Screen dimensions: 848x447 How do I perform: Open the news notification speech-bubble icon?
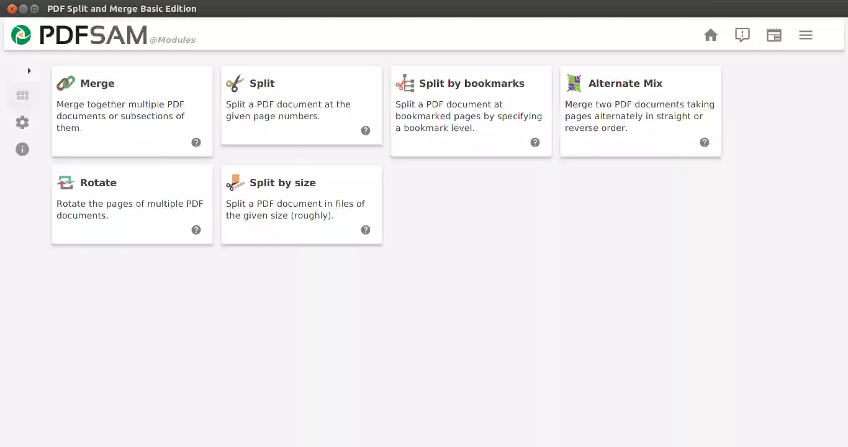(742, 35)
